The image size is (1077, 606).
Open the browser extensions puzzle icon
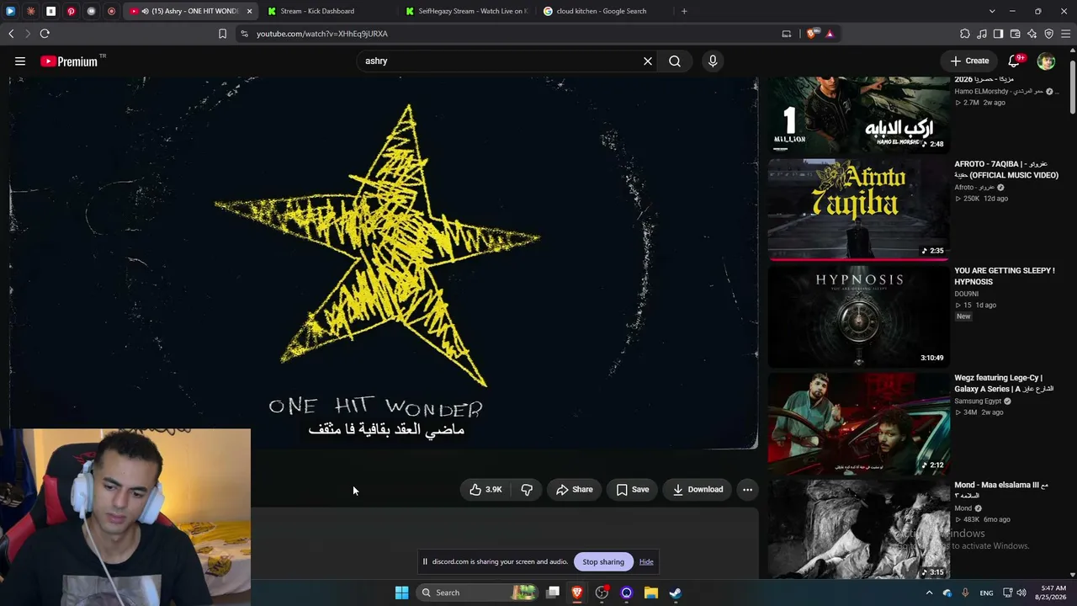pyautogui.click(x=965, y=34)
